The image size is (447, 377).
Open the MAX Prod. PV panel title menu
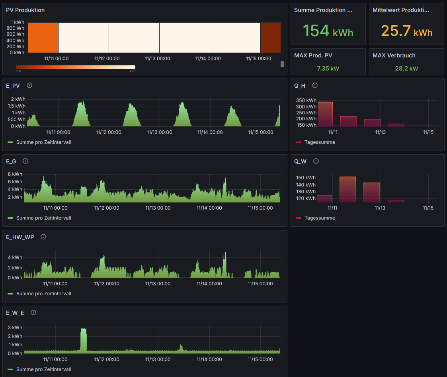(x=313, y=55)
